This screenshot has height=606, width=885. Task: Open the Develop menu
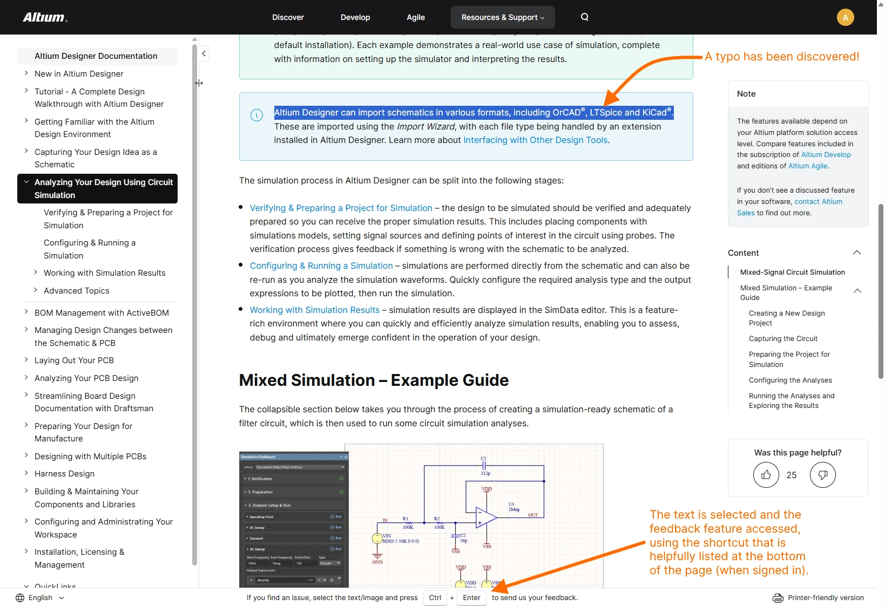point(355,17)
